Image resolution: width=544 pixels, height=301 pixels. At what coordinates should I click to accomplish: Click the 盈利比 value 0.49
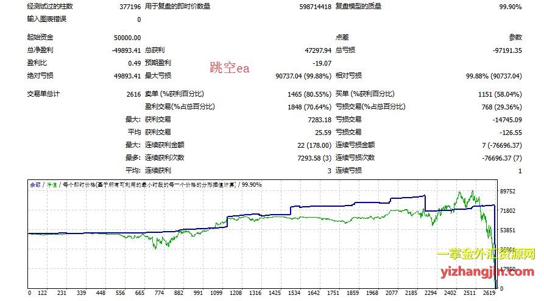[x=135, y=63]
